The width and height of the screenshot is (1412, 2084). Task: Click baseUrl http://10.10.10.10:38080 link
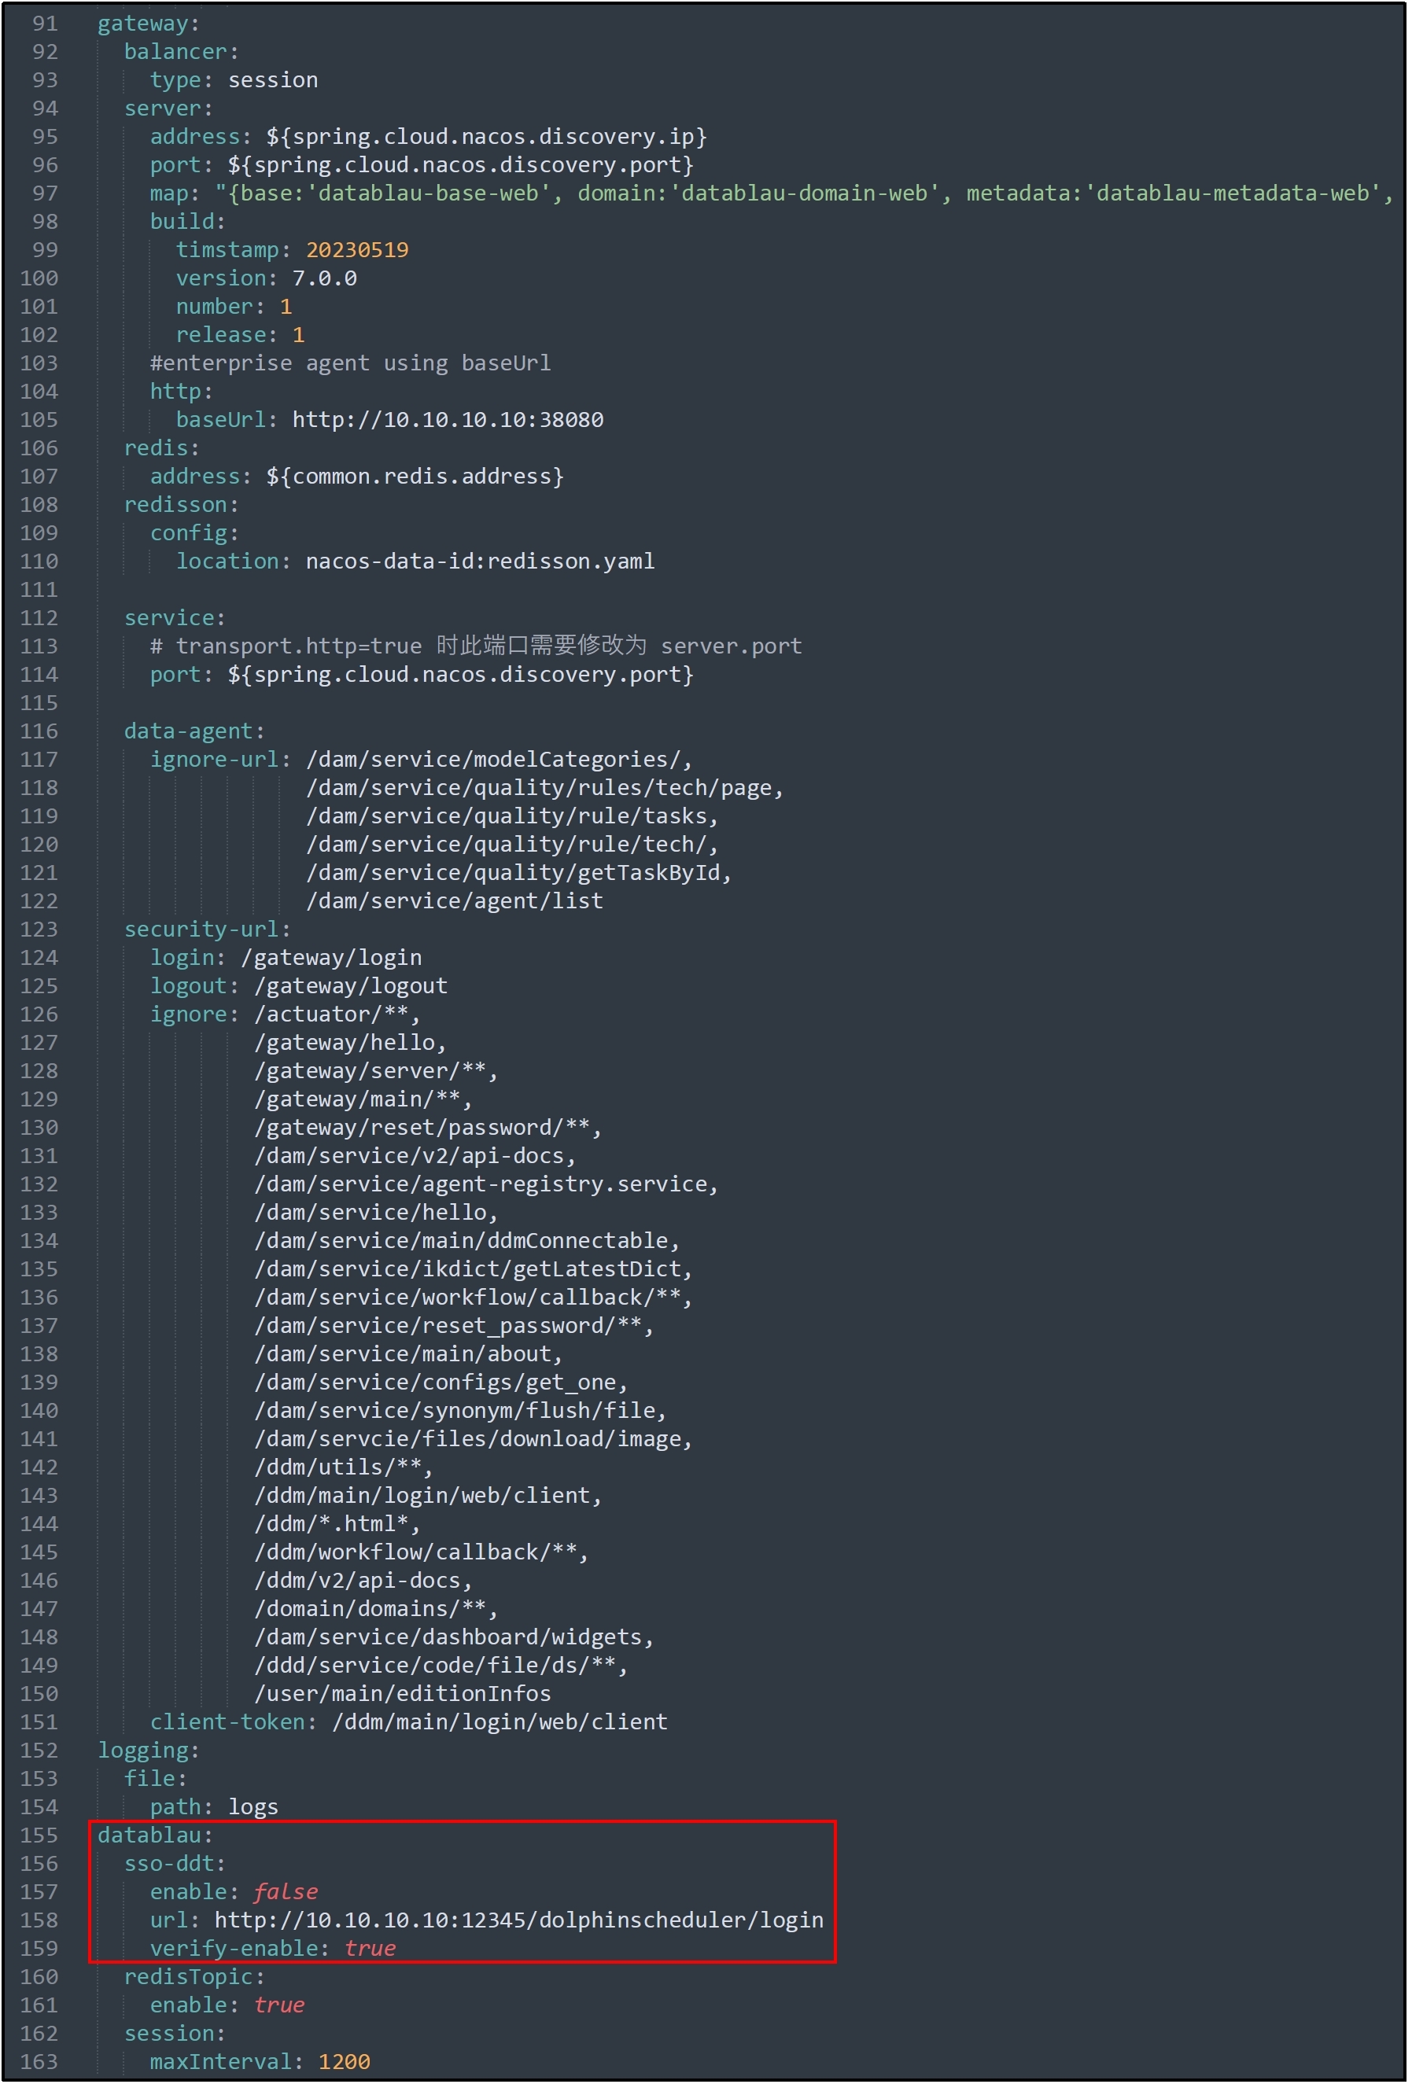(x=448, y=420)
